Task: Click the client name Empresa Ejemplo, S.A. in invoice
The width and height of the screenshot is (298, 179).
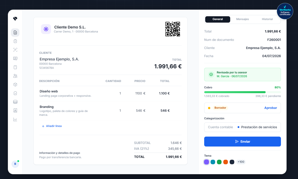Action: pyautogui.click(x=59, y=59)
